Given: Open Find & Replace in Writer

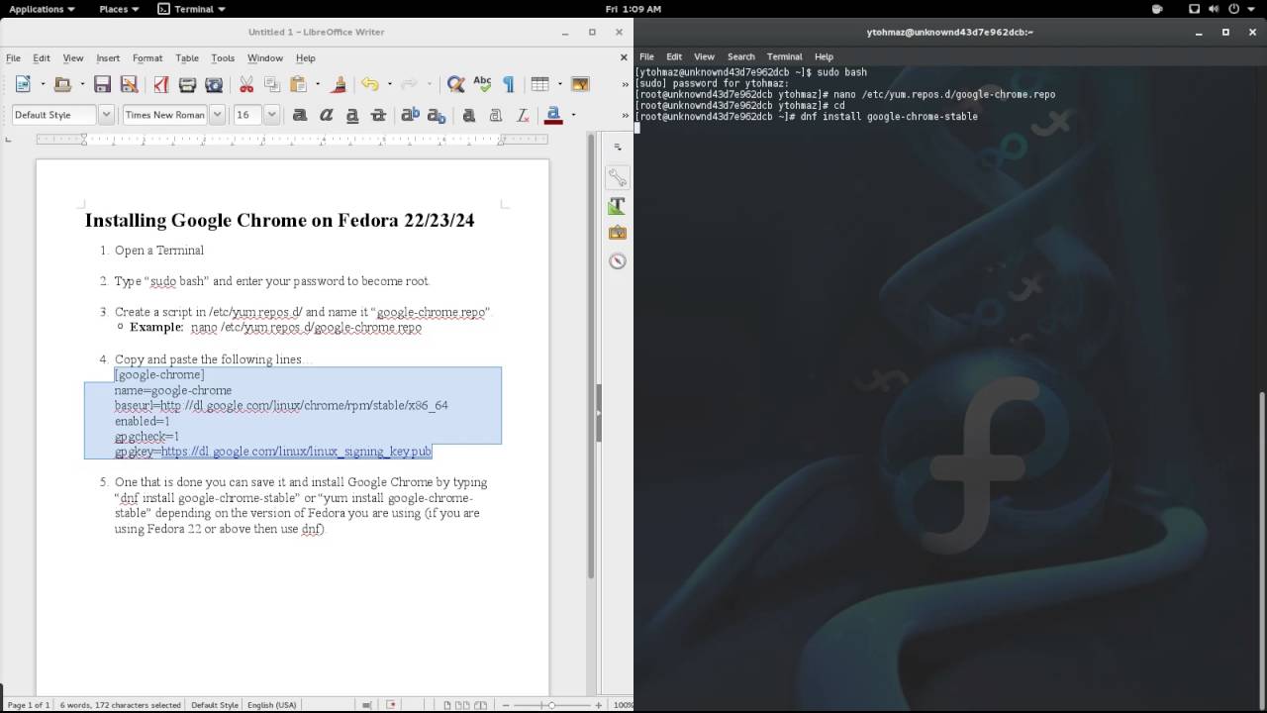Looking at the screenshot, I should point(455,85).
